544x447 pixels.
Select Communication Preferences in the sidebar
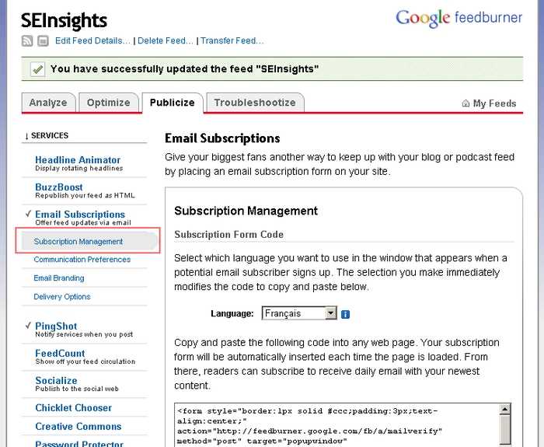(82, 260)
